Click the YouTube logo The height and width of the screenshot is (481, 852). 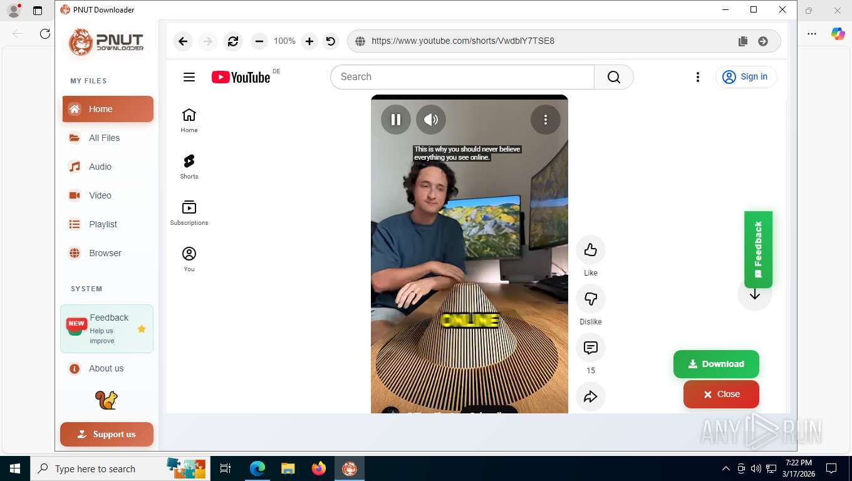point(241,77)
